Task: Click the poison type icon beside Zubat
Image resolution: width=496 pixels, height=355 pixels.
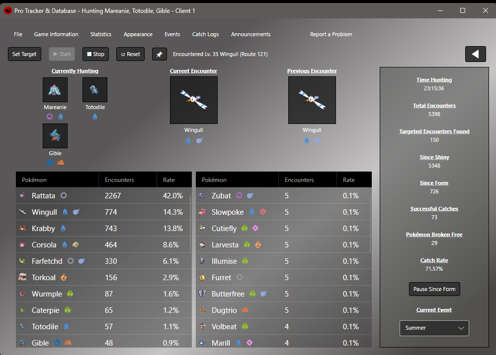Action: click(239, 195)
